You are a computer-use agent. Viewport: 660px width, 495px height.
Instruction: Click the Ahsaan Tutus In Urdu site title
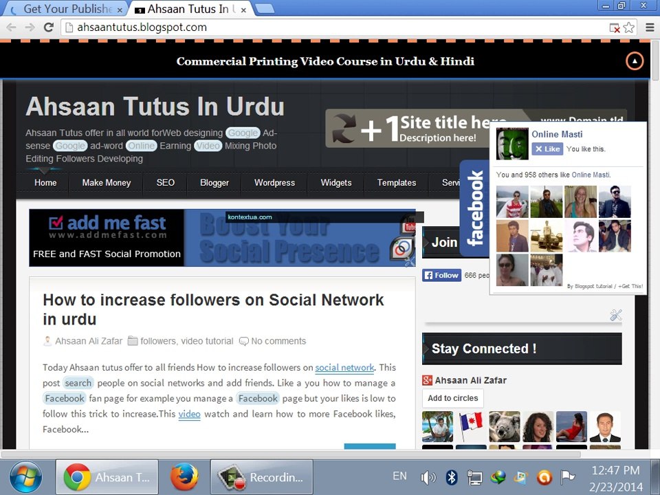[155, 106]
